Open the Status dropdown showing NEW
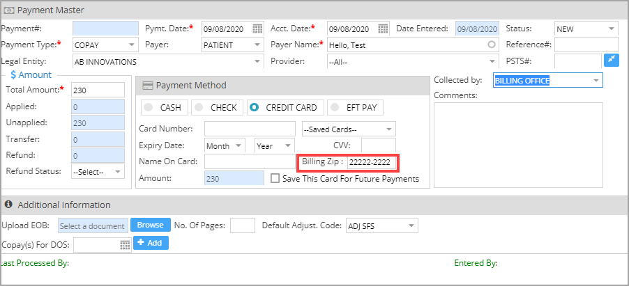Viewport: 629px width, 286px height. (586, 29)
